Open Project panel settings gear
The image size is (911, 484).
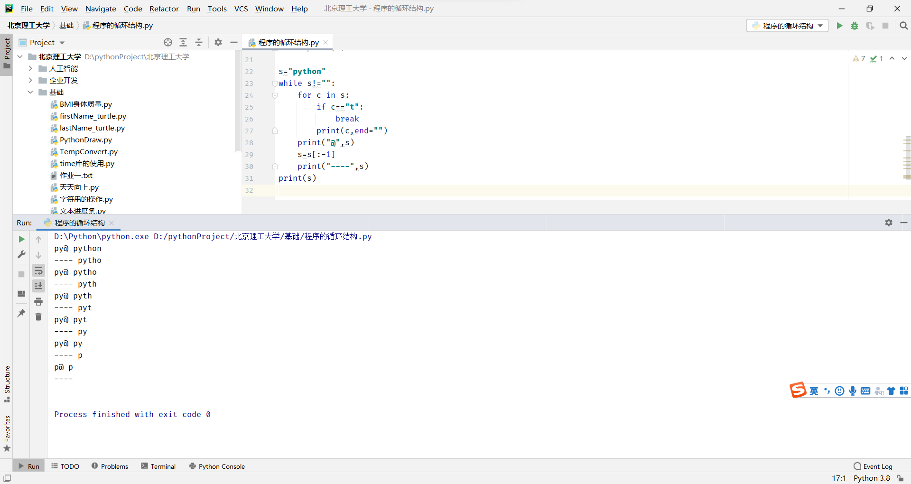pyautogui.click(x=218, y=42)
